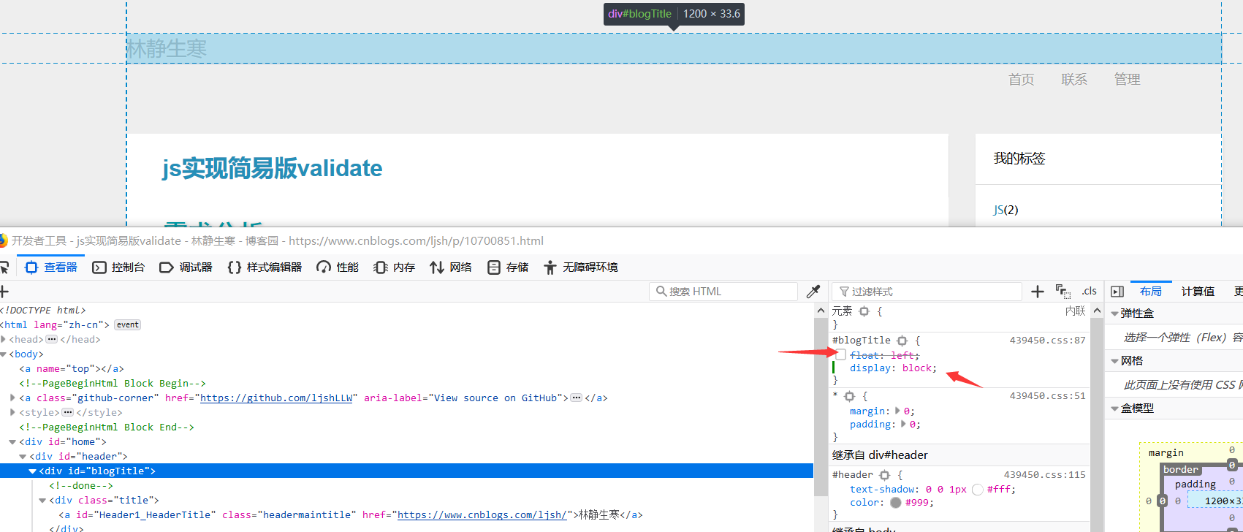Open the 管理 navigation link

[x=1127, y=80]
